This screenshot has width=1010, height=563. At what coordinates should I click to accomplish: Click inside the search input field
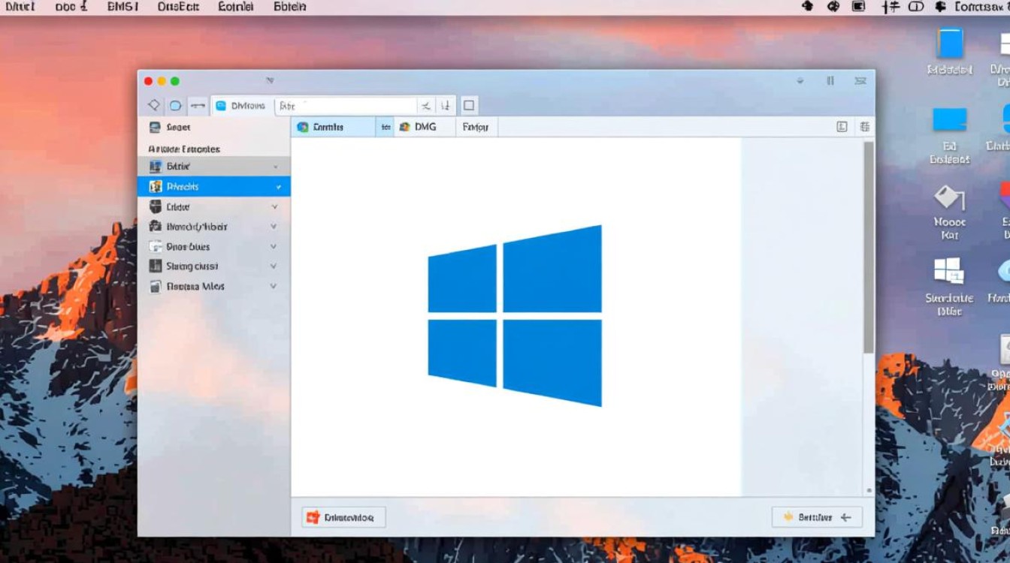pos(346,105)
